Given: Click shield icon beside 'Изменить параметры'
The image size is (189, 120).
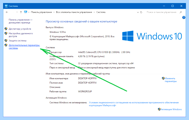Looking at the screenshot, I should pos(163,78).
